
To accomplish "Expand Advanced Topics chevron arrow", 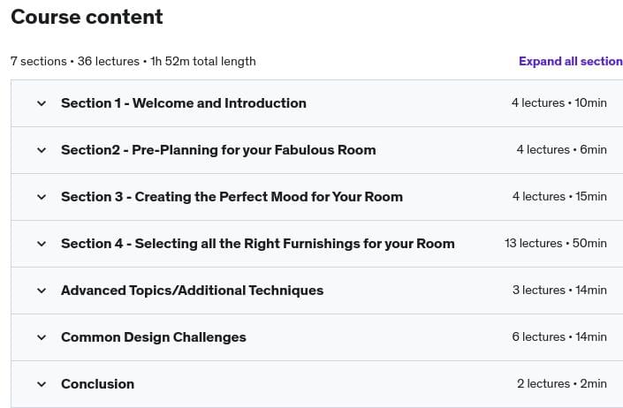I will click(41, 291).
